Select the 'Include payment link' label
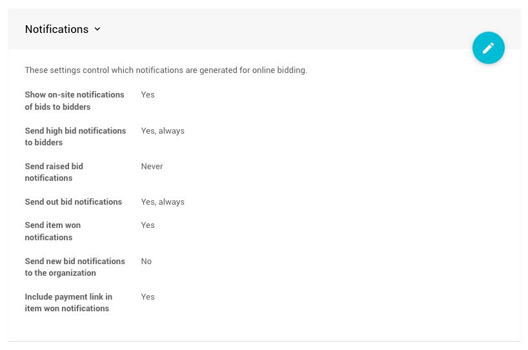Viewport: 528px width, 350px height. point(68,303)
